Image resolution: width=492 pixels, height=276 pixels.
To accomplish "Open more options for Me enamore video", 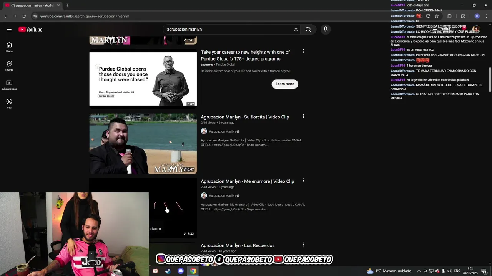I will click(x=303, y=181).
